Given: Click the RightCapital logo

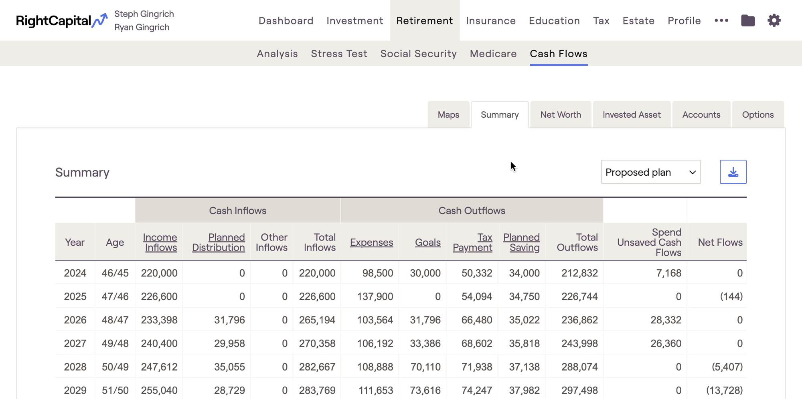Looking at the screenshot, I should pyautogui.click(x=61, y=20).
